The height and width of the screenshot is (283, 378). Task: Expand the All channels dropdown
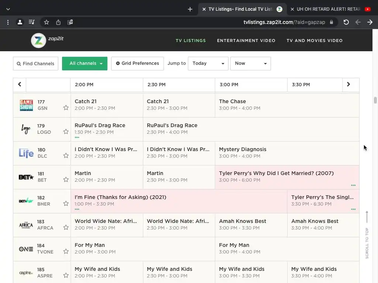[85, 63]
